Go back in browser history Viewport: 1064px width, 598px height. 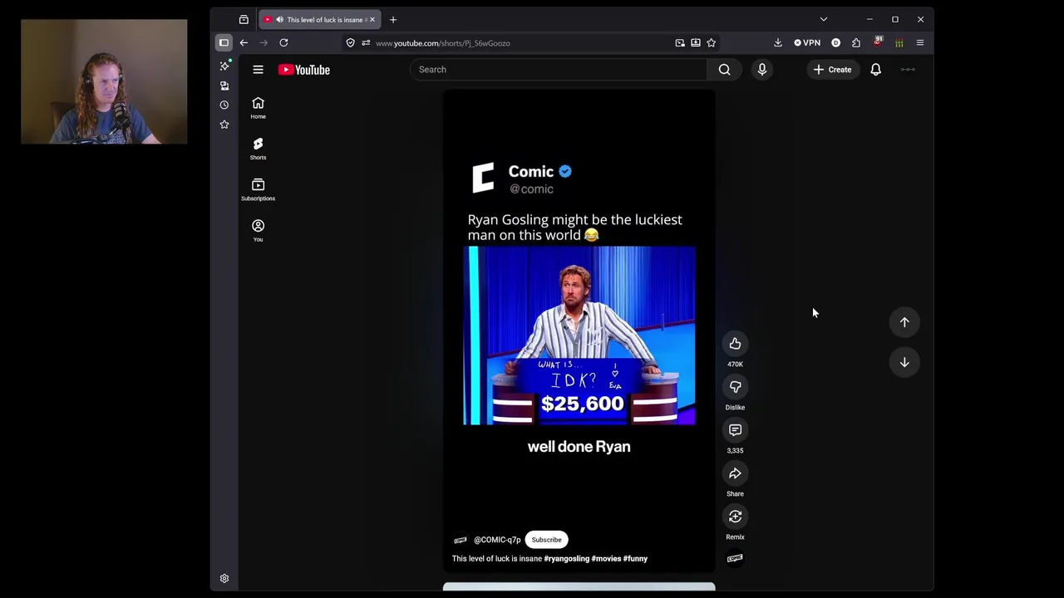pyautogui.click(x=244, y=43)
